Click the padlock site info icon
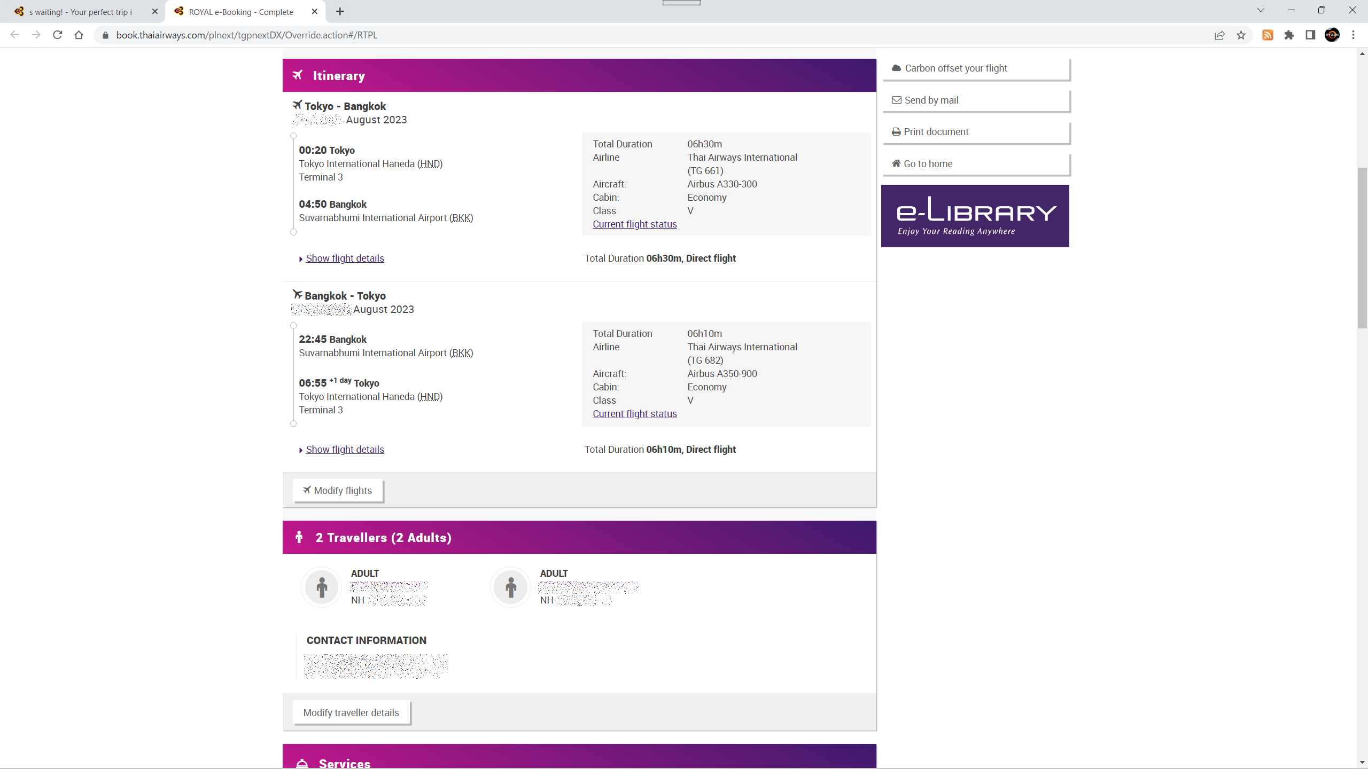Image resolution: width=1368 pixels, height=769 pixels. pyautogui.click(x=105, y=35)
